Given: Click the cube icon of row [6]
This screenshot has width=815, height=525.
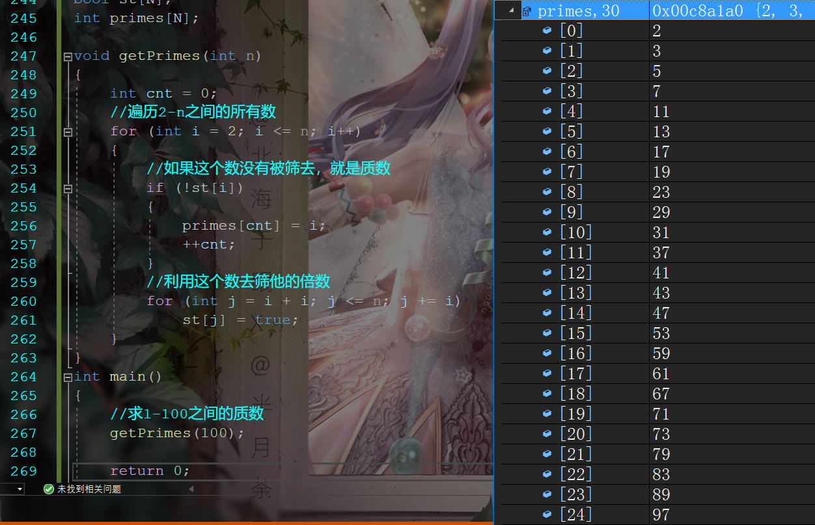Looking at the screenshot, I should click(547, 152).
